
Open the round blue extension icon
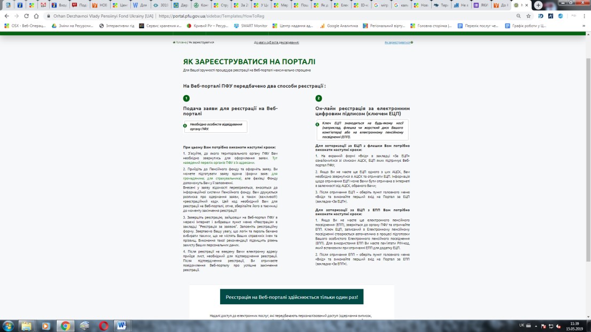(561, 16)
